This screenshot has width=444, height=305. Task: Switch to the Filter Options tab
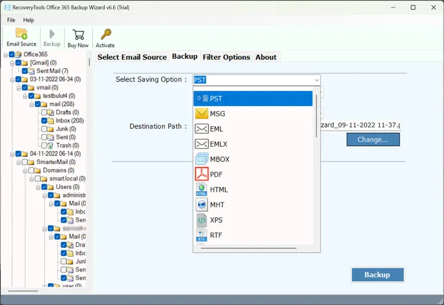click(226, 57)
